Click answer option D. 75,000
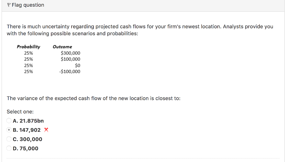 coord(25,148)
